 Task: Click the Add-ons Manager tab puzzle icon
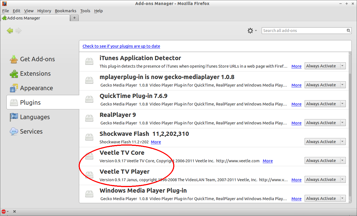click(x=4, y=18)
